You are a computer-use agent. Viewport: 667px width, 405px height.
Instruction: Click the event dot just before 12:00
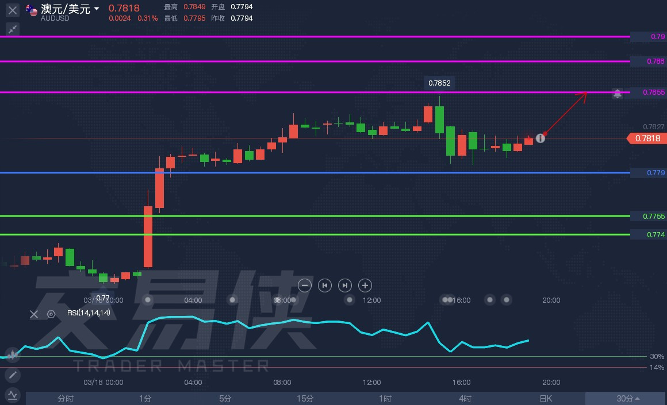point(349,300)
